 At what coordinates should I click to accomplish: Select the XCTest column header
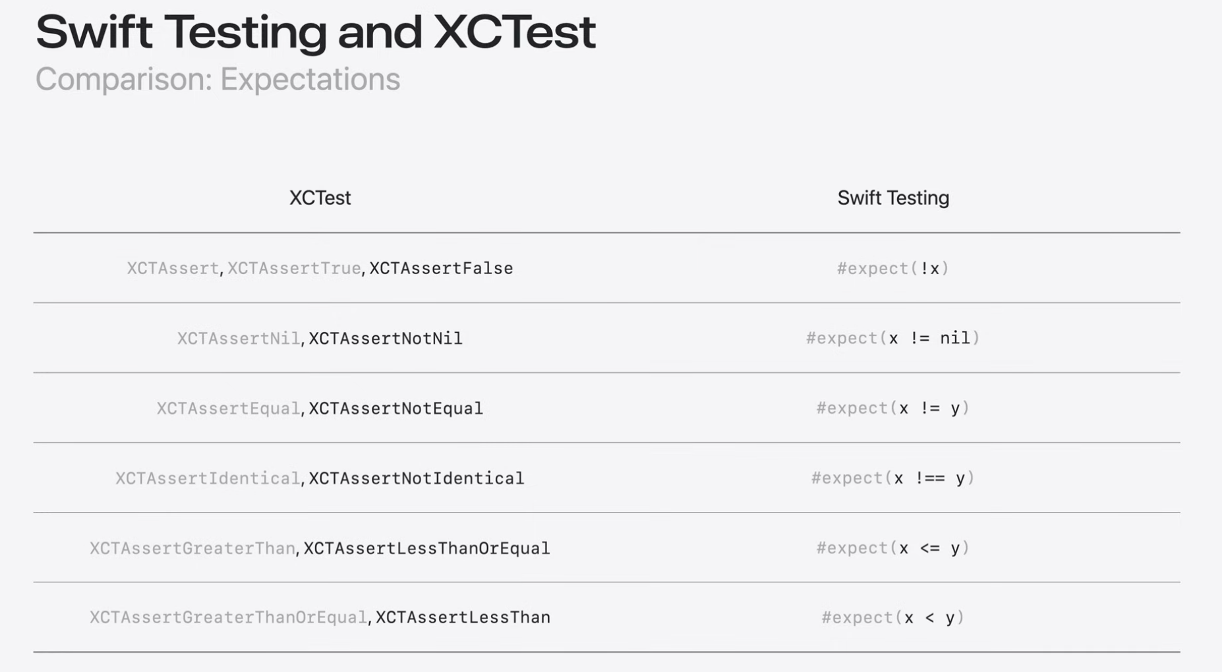[320, 198]
